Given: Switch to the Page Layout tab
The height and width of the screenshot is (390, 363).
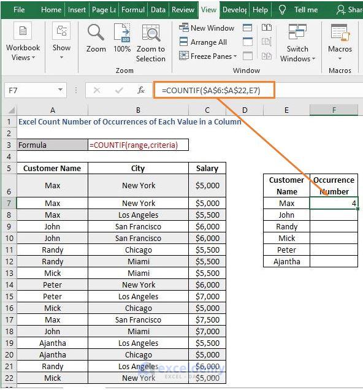Looking at the screenshot, I should click(104, 10).
